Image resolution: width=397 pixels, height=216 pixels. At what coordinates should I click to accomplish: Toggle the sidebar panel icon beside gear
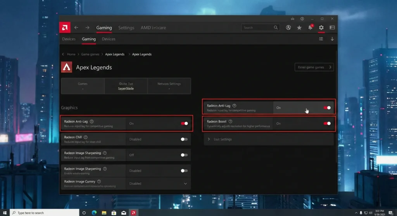point(332,27)
